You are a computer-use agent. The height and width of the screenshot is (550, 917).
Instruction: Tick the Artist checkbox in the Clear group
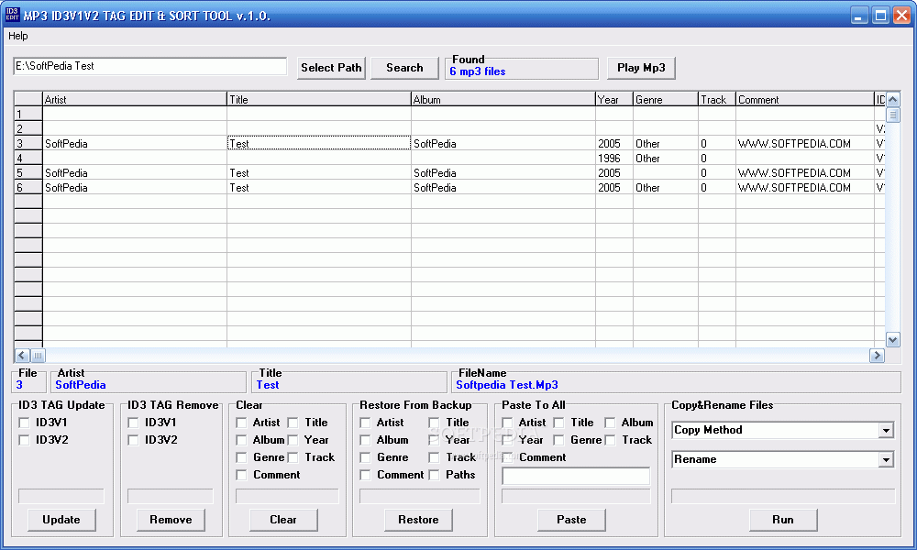[x=241, y=423]
